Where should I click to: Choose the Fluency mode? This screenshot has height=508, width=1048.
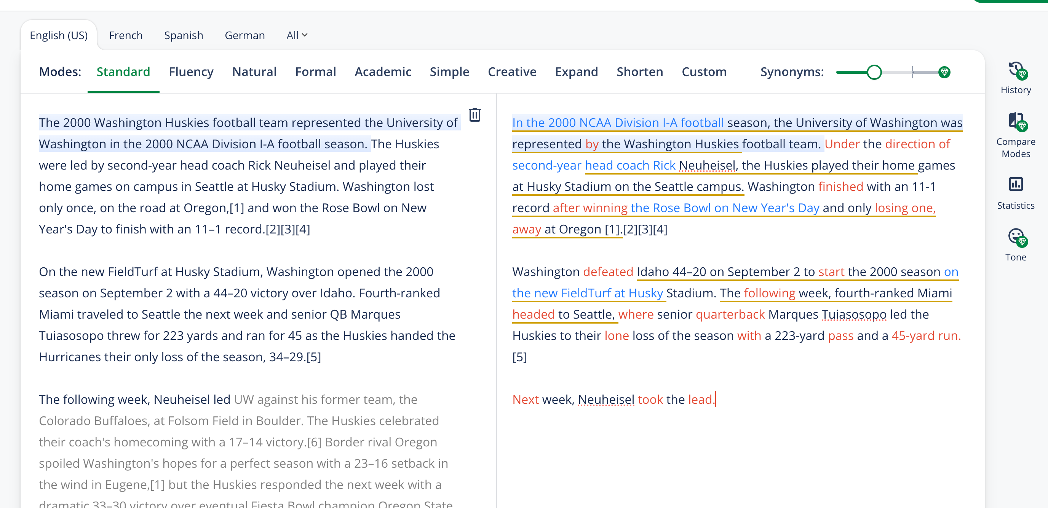(191, 72)
